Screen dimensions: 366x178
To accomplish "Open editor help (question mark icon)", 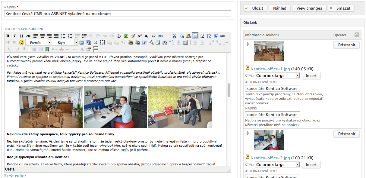I will click(216, 36).
